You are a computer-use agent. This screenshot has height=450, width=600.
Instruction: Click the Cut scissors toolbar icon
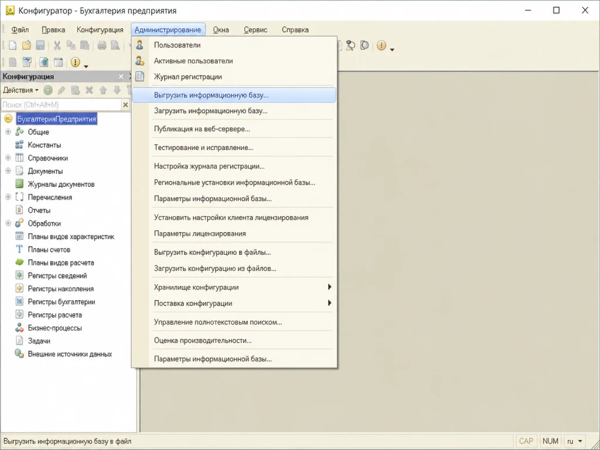[x=57, y=46]
